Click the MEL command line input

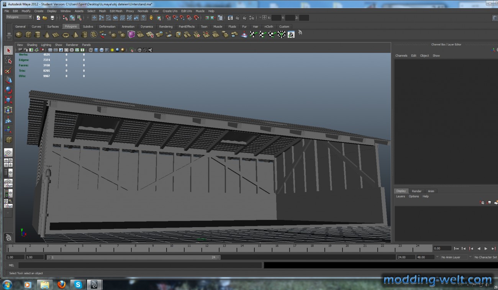(x=140, y=265)
